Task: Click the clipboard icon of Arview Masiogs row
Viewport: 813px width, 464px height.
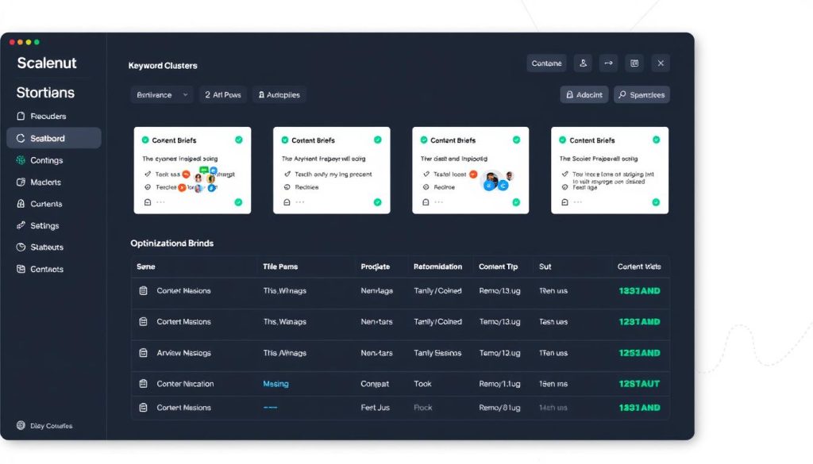Action: coord(144,353)
